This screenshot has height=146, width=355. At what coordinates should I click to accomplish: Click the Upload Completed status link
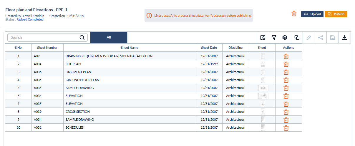[30, 19]
